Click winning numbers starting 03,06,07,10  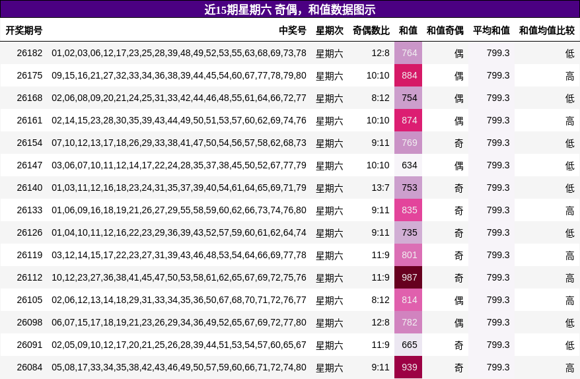(x=179, y=165)
